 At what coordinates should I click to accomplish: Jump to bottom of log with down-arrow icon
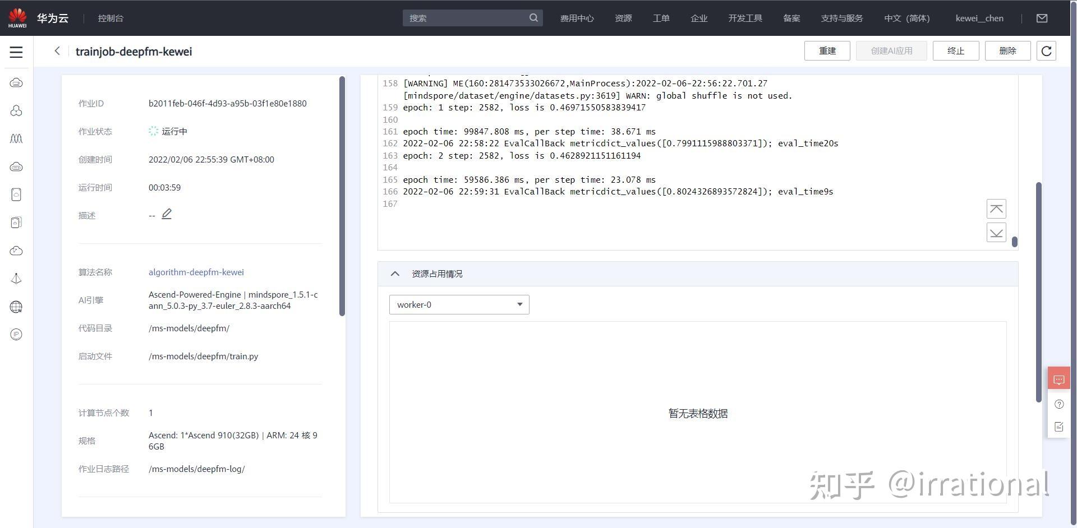point(996,232)
